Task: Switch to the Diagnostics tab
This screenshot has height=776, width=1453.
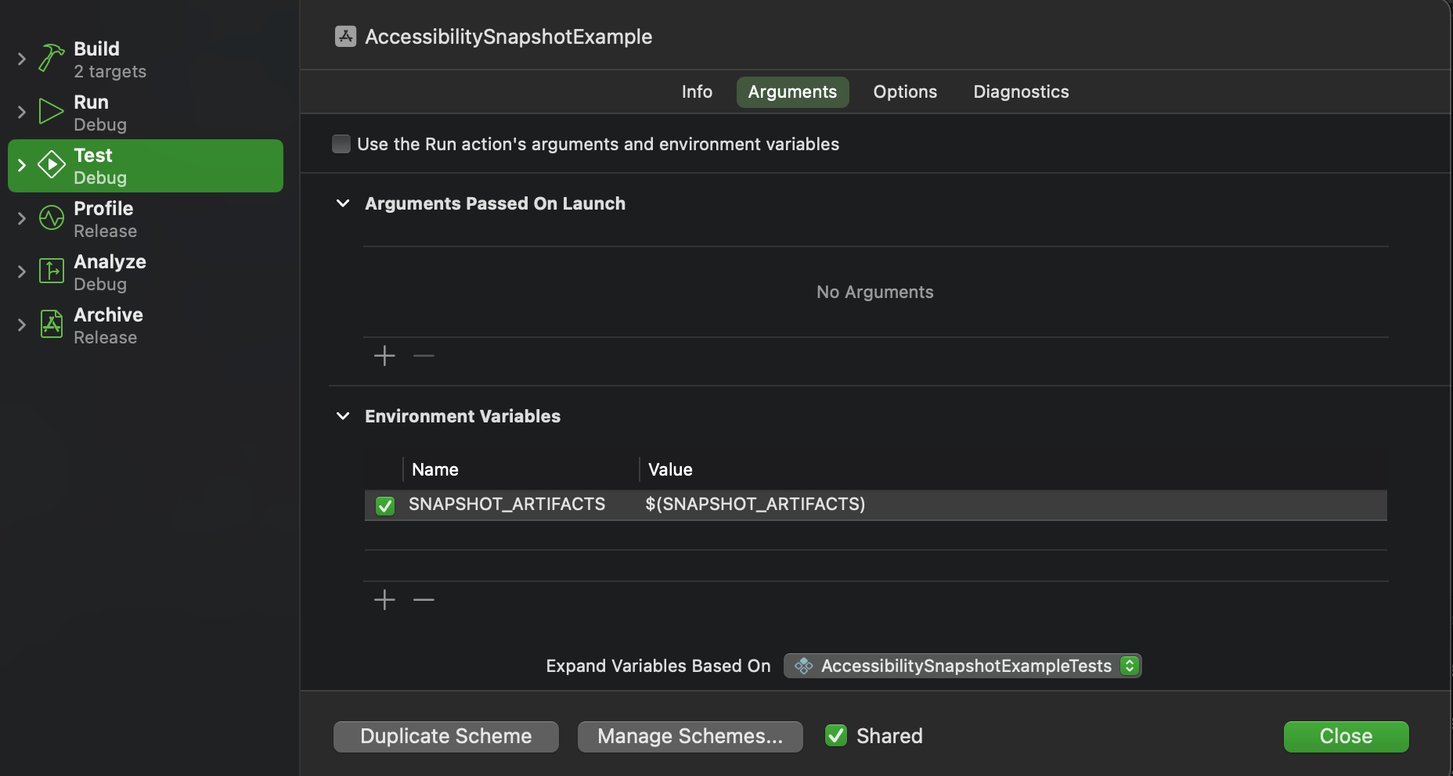Action: (x=1021, y=92)
